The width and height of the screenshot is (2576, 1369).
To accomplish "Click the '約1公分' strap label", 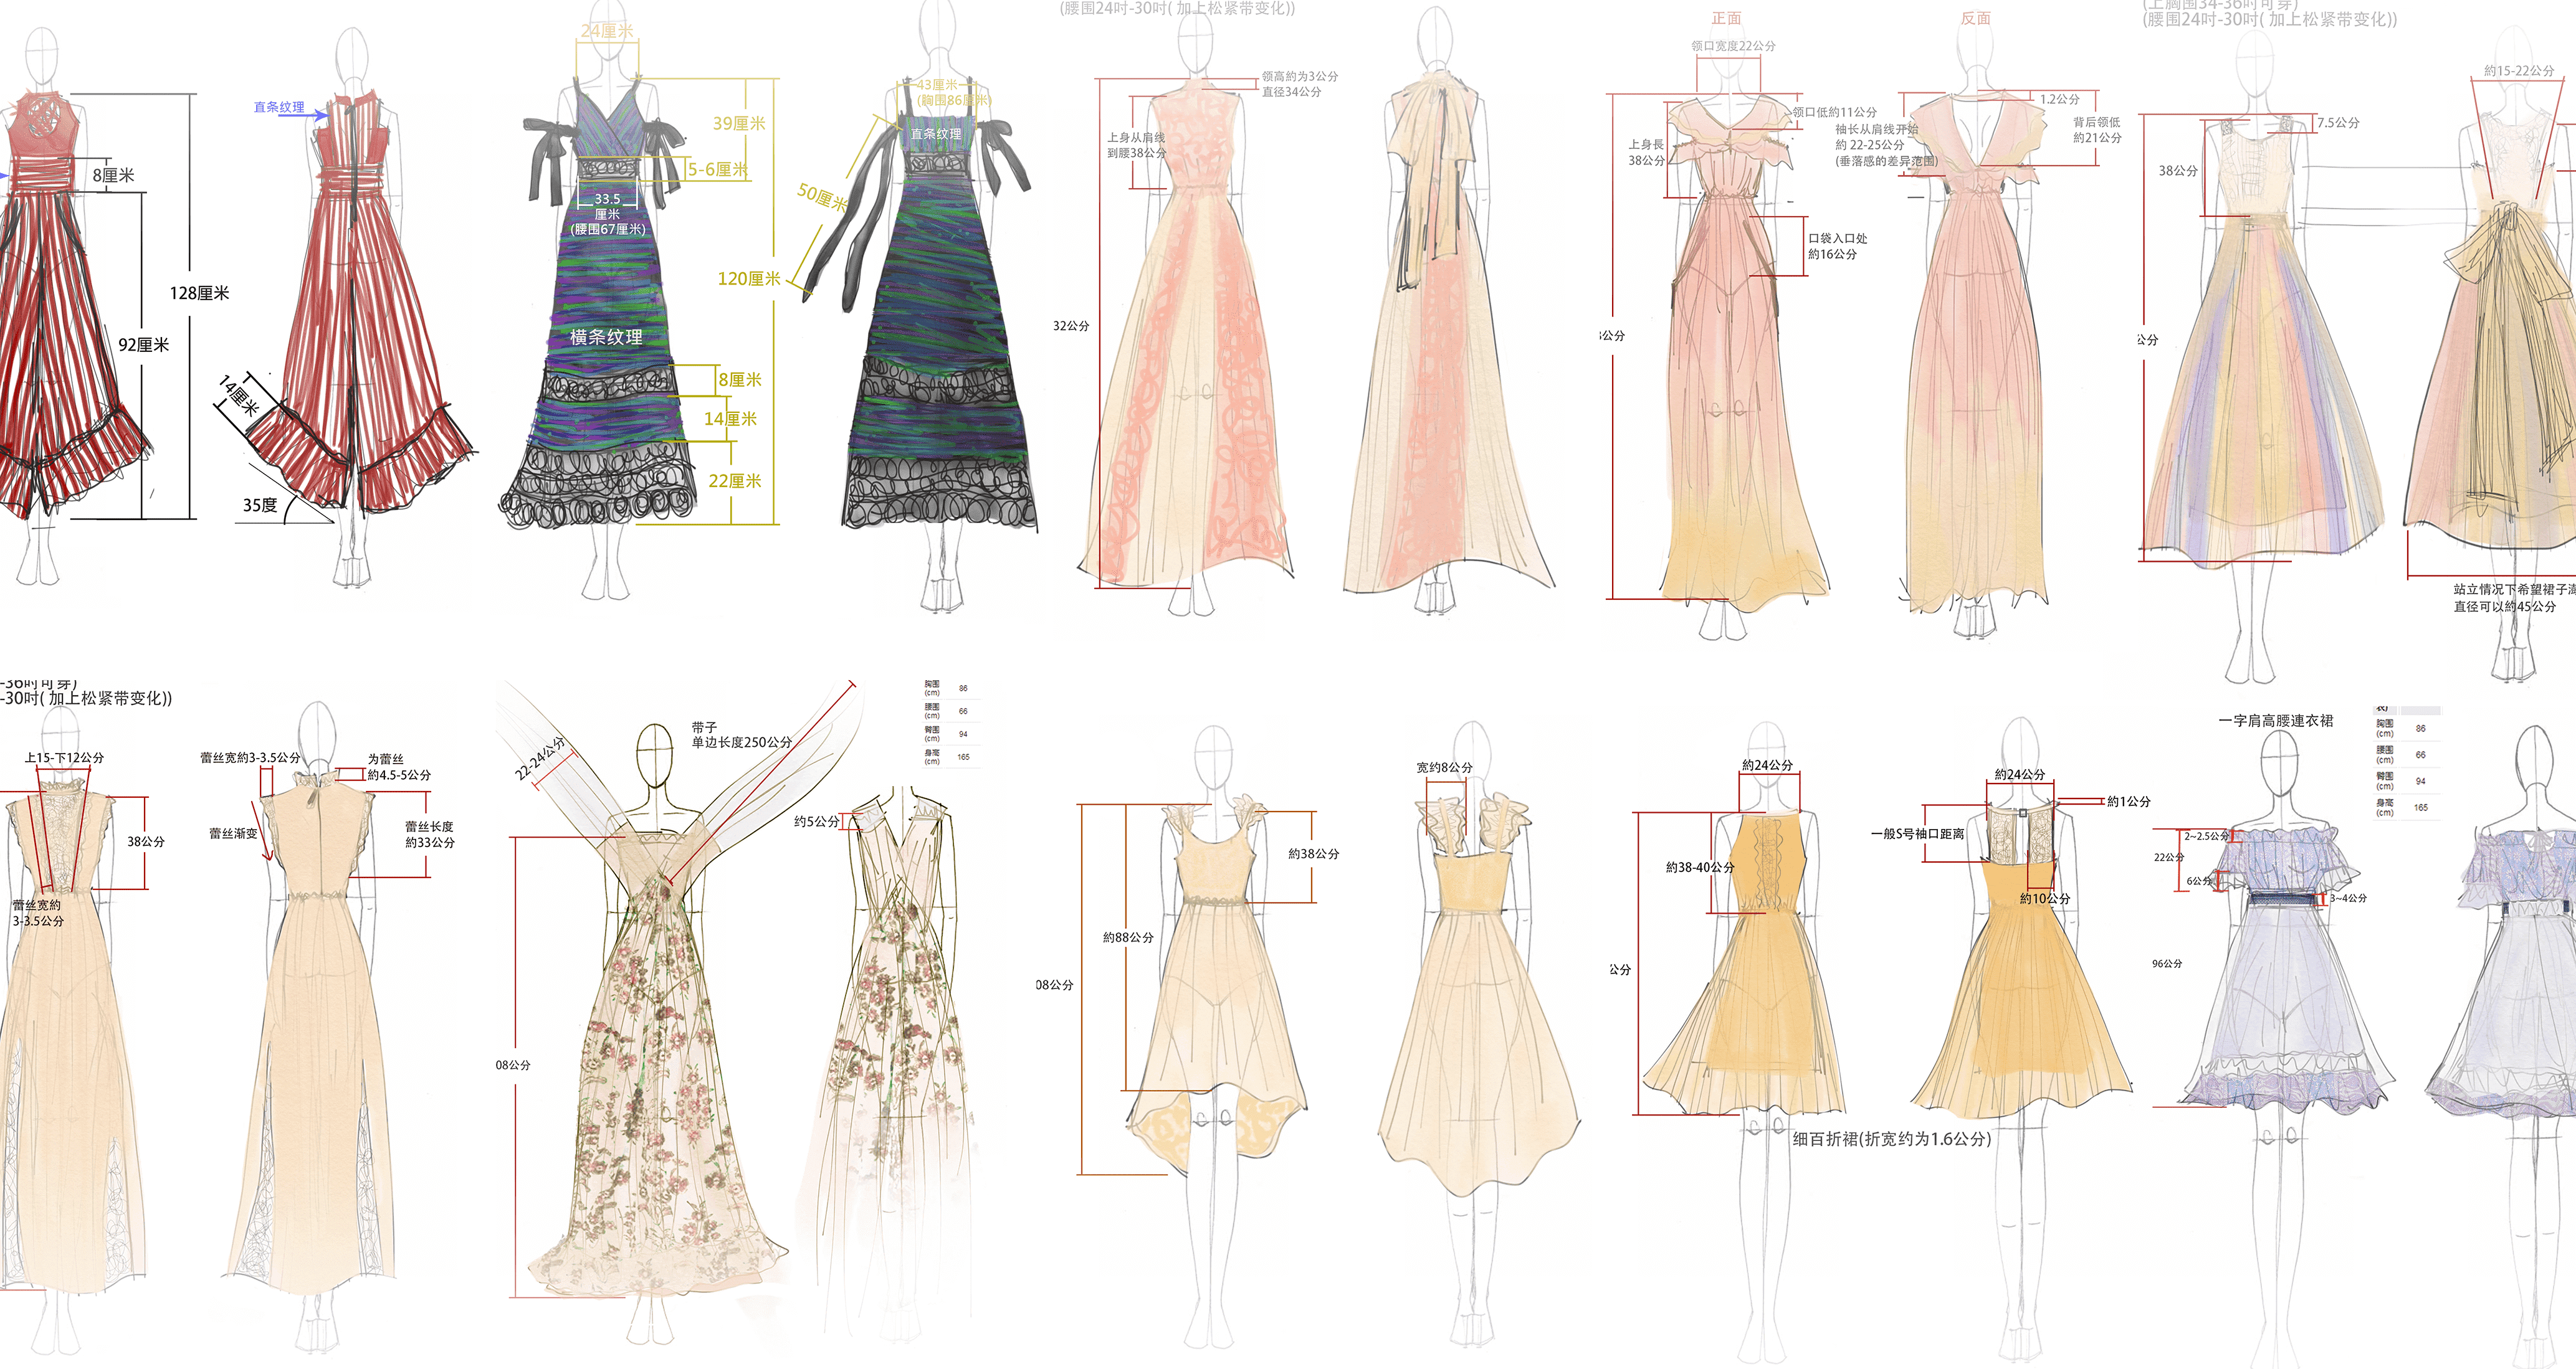I will click(2128, 802).
